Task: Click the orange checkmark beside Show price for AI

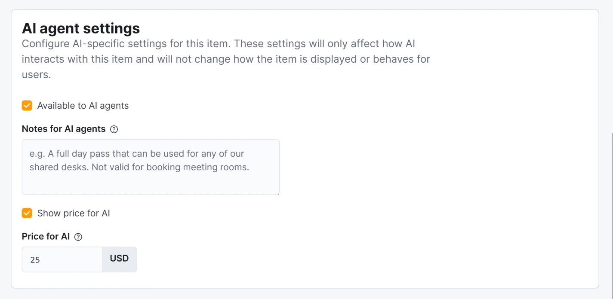Action: pyautogui.click(x=27, y=213)
